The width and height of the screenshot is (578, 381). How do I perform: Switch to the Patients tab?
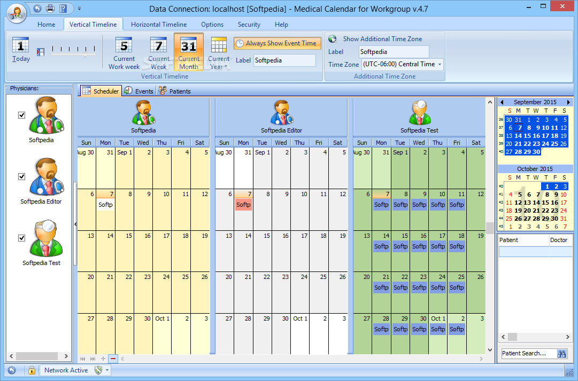click(175, 91)
